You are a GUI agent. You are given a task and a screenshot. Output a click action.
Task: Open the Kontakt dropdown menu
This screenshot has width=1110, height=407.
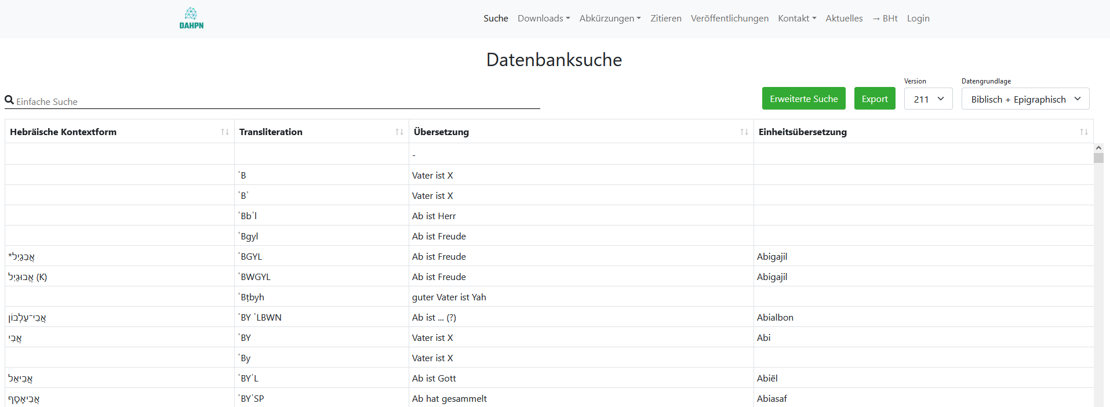click(797, 19)
